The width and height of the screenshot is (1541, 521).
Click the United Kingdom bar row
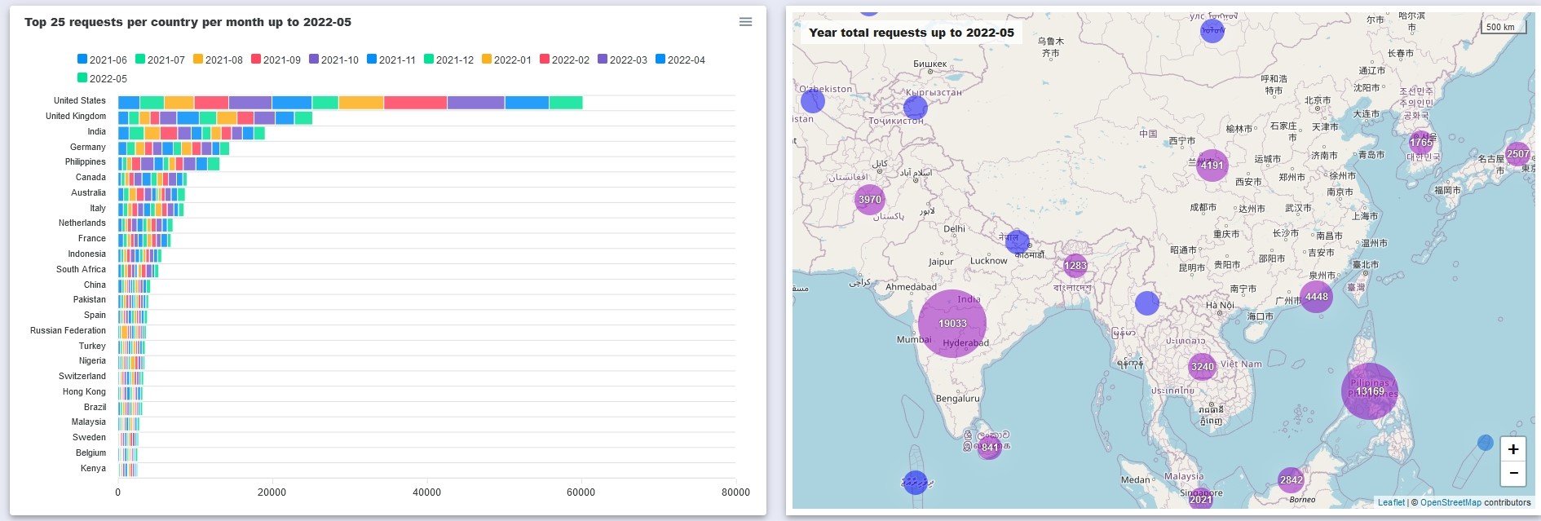pyautogui.click(x=215, y=118)
